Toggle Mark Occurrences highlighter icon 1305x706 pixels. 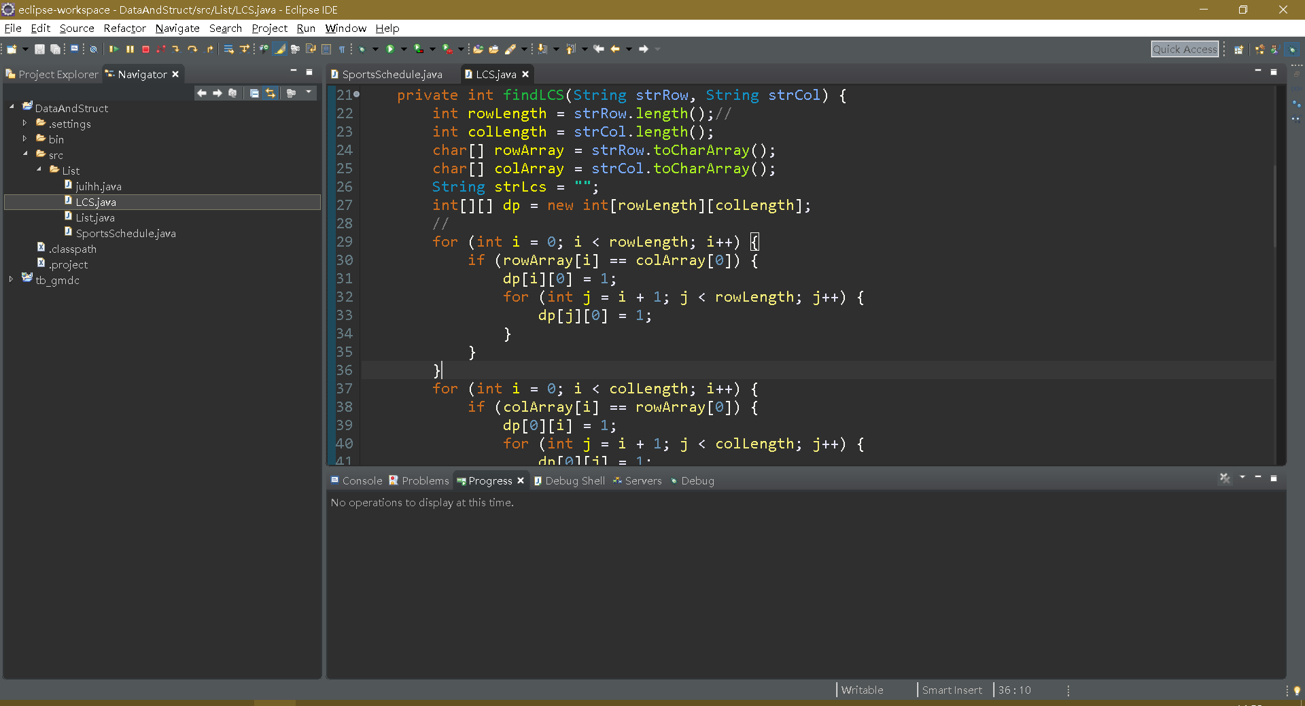point(280,49)
